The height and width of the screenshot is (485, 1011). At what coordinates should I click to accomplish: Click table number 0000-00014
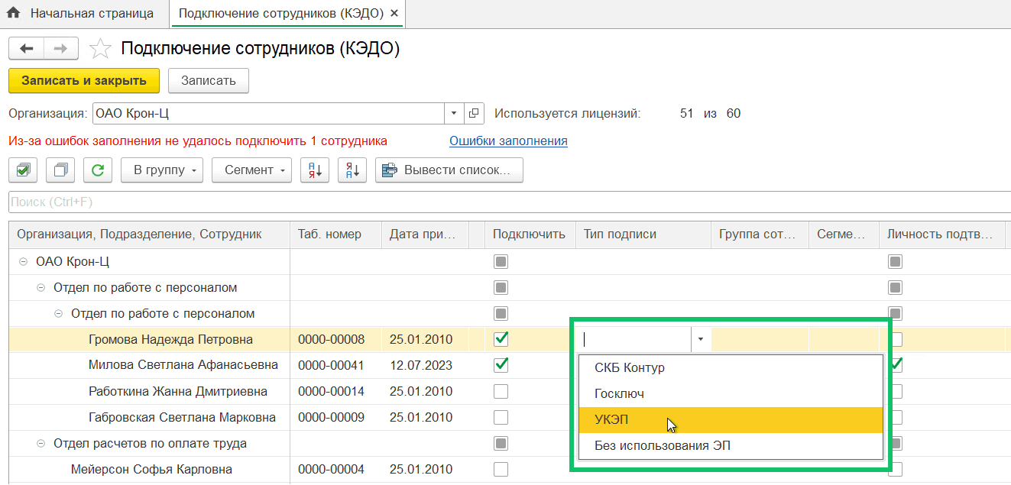pos(331,391)
